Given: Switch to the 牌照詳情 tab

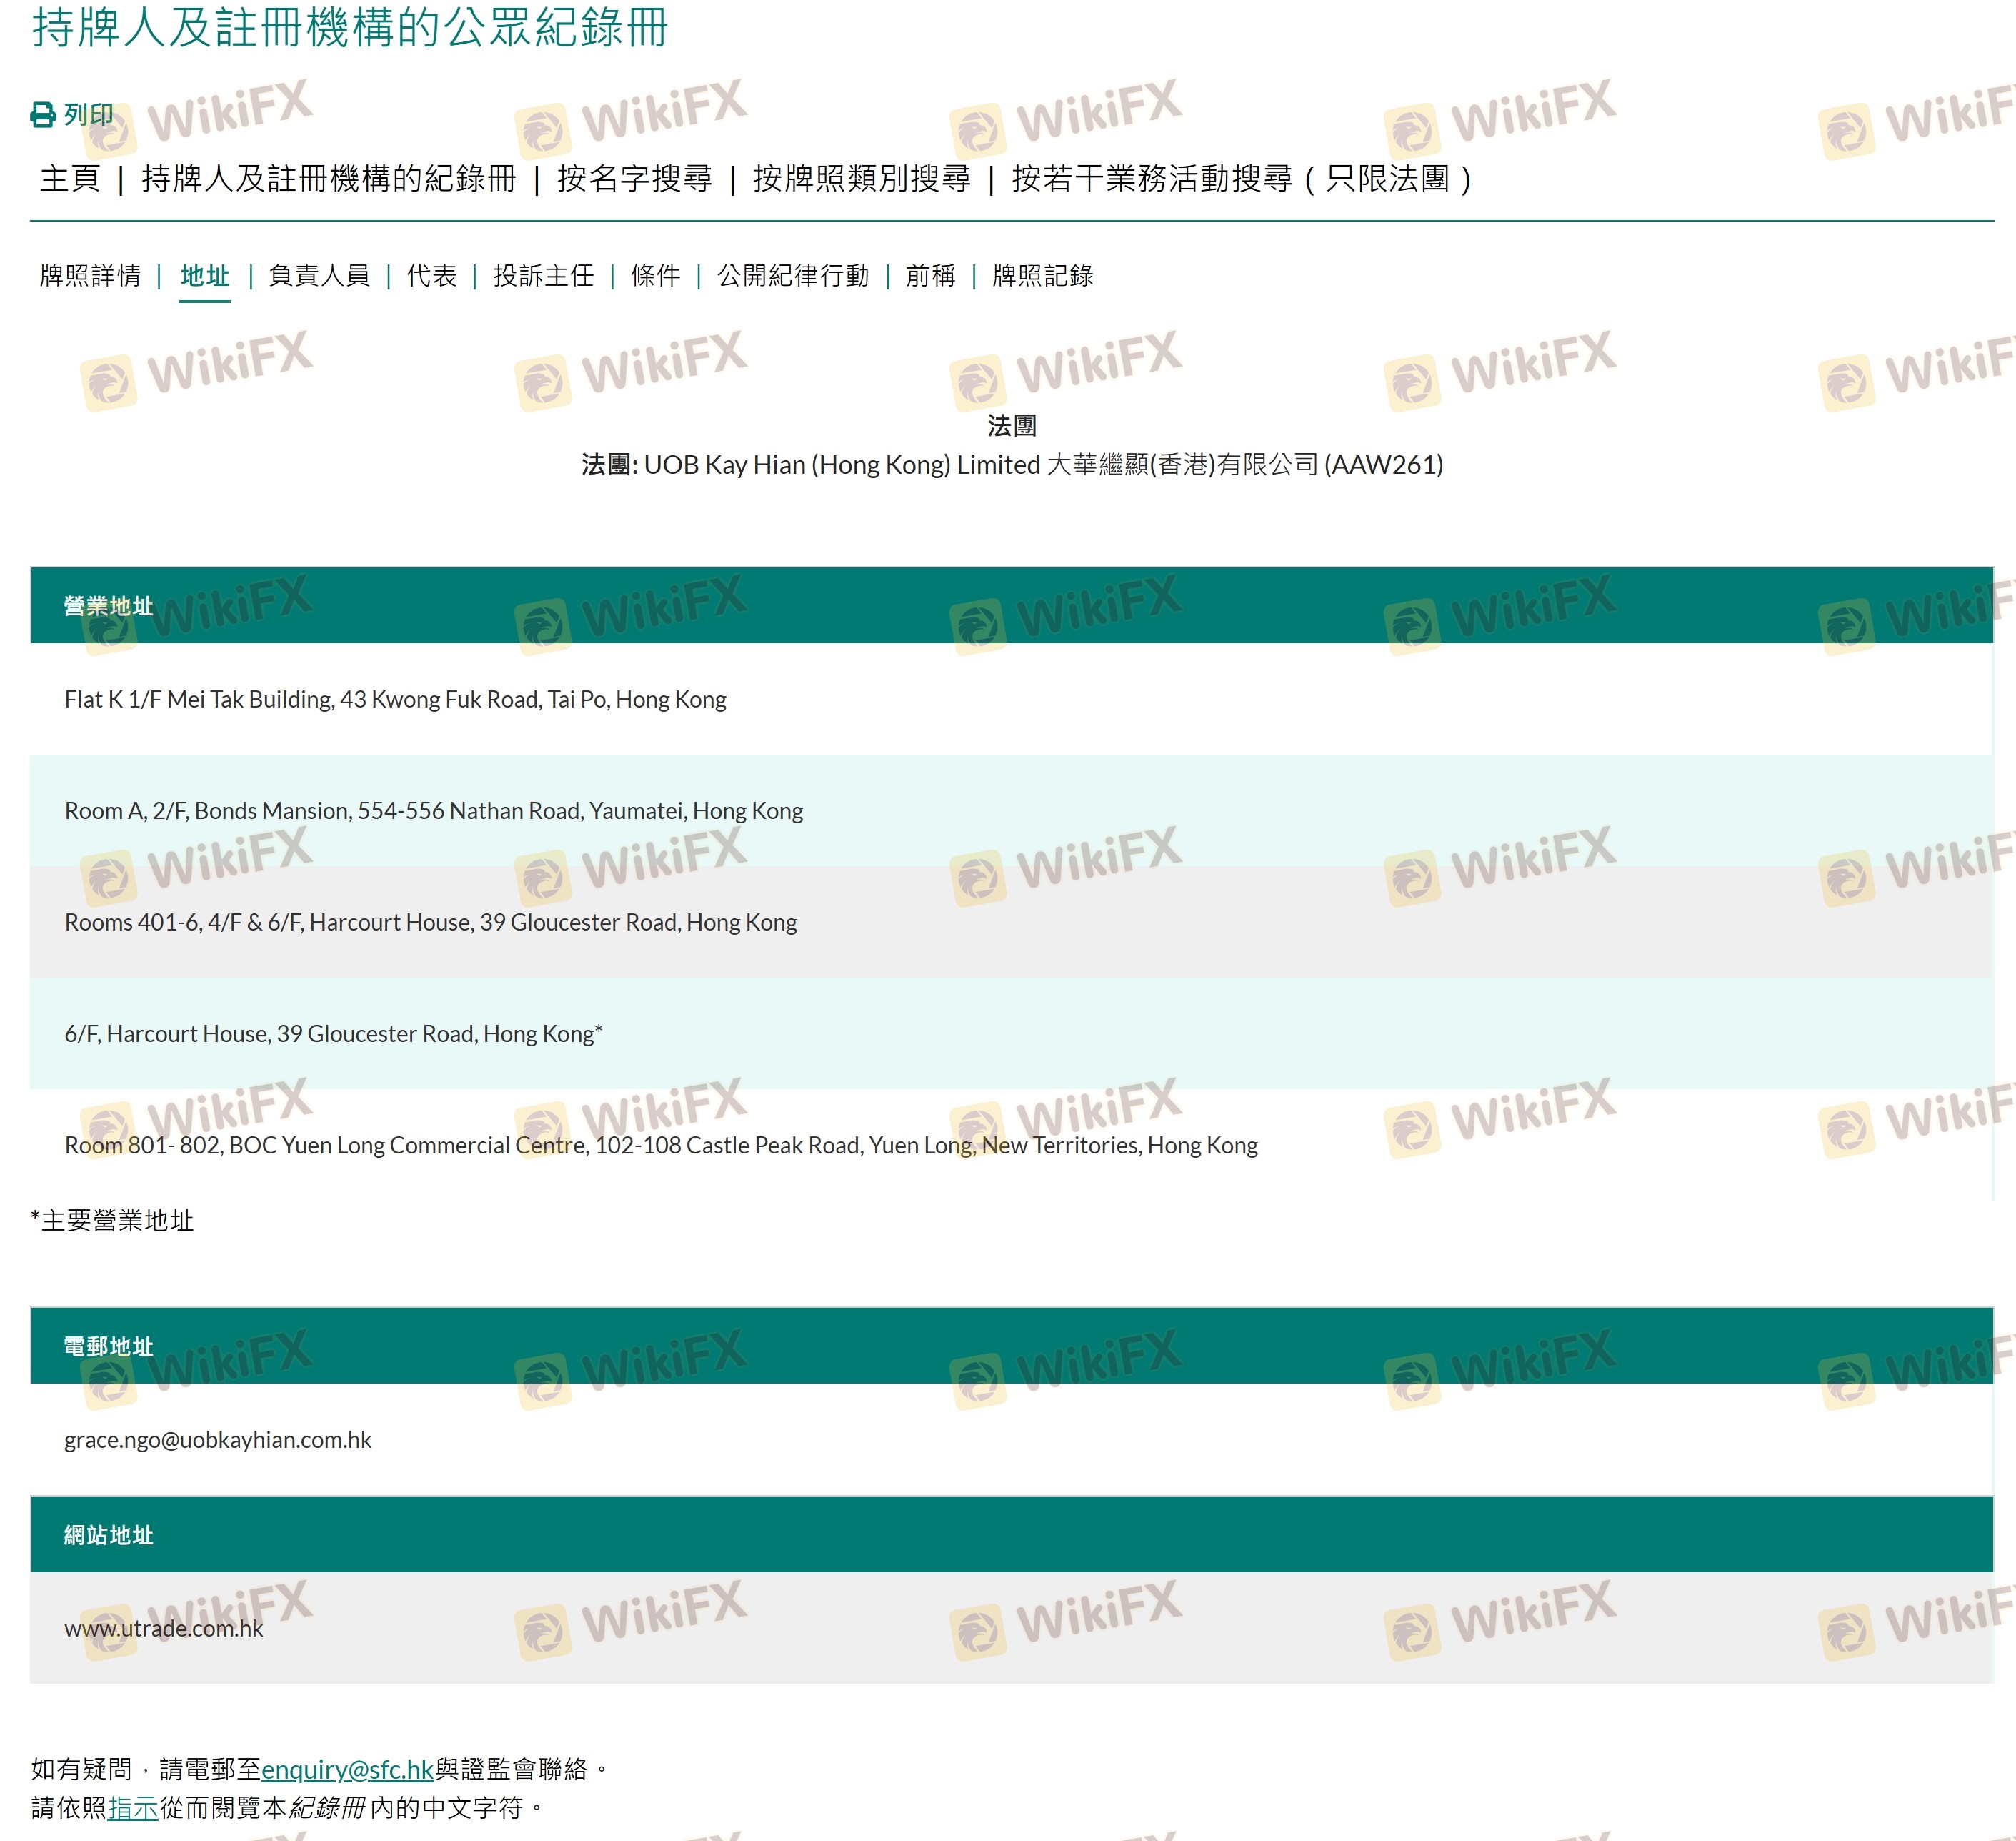Looking at the screenshot, I should [90, 276].
